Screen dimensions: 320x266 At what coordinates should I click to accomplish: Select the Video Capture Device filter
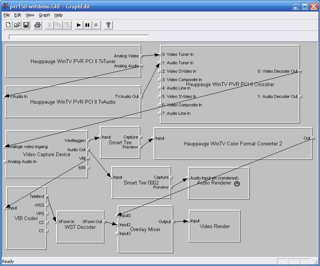point(47,154)
